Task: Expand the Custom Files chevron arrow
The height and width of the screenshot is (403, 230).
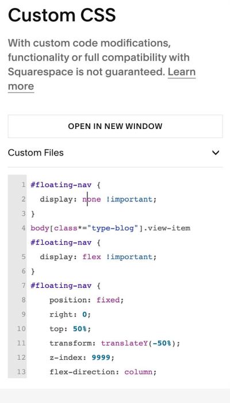Action: coord(216,153)
